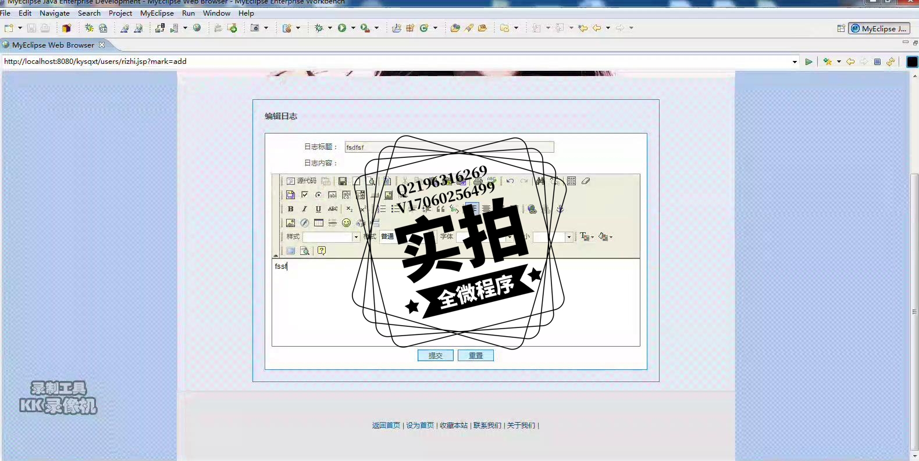919x461 pixels.
Task: Insert an anchor with the anchor icon
Action: tap(560, 209)
